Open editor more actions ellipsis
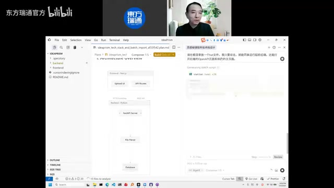This screenshot has width=334, height=188. click(179, 48)
